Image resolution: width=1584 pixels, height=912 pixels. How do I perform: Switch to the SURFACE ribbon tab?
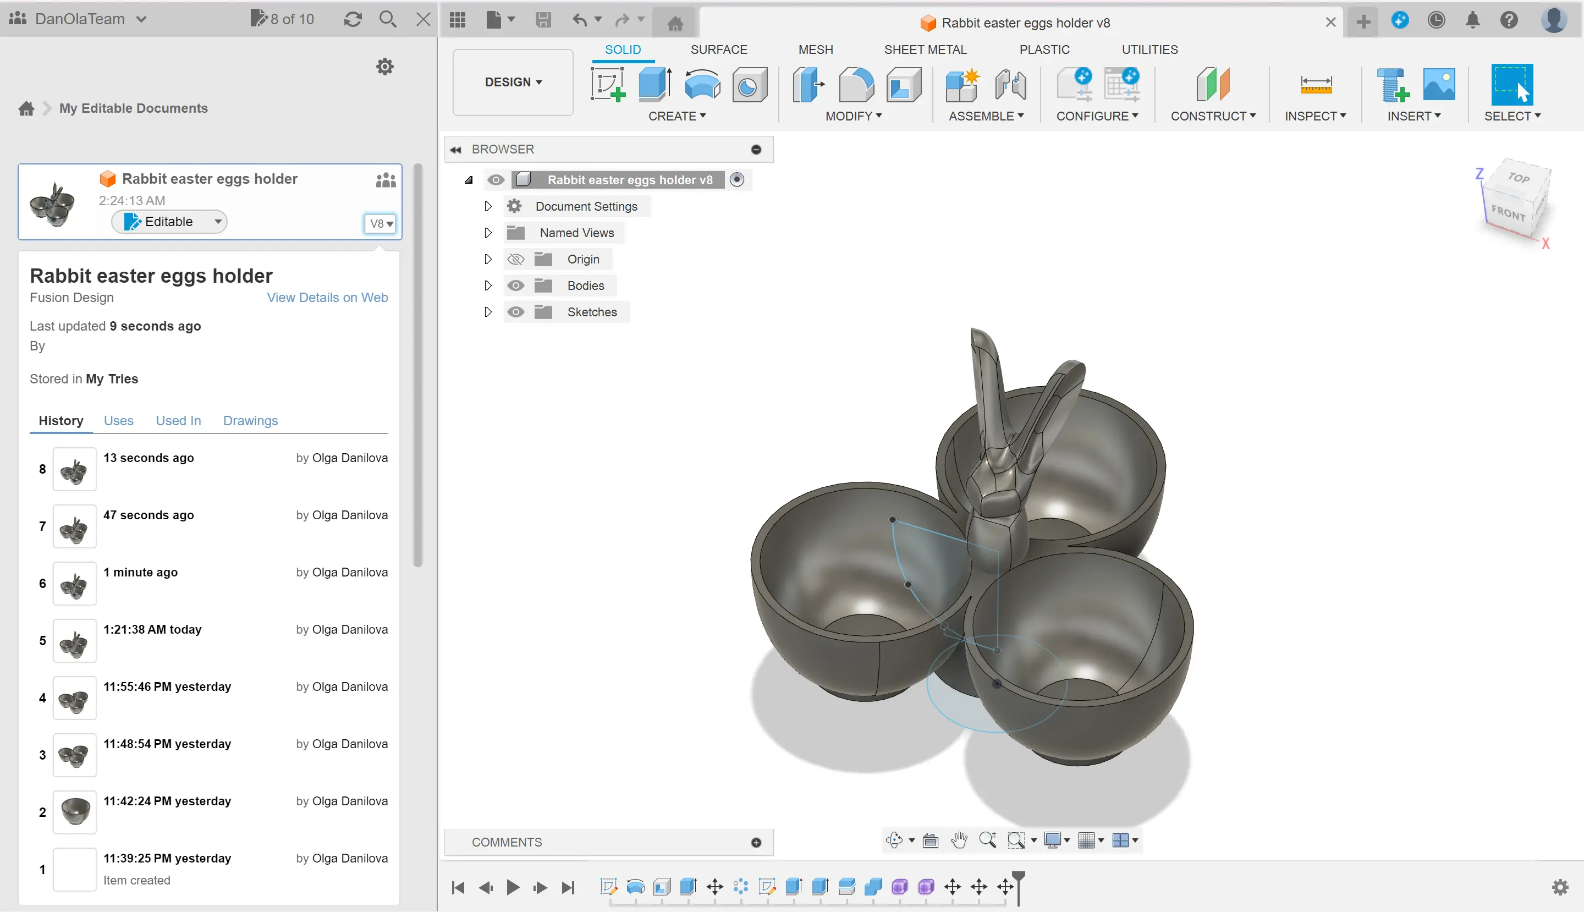pos(718,50)
